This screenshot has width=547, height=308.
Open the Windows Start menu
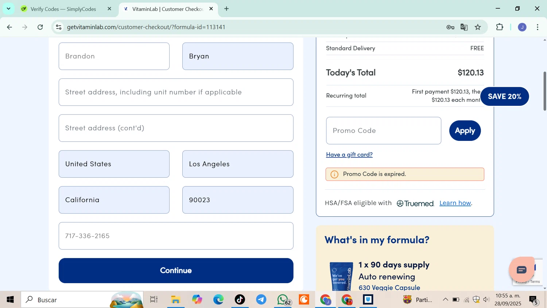(x=10, y=300)
